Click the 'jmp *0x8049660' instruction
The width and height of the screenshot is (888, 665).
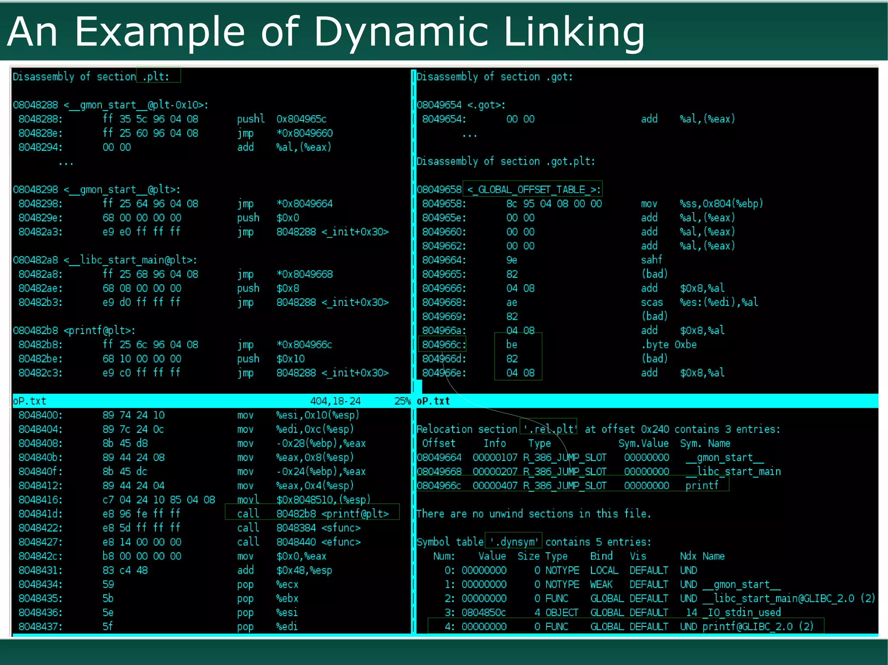click(x=285, y=133)
